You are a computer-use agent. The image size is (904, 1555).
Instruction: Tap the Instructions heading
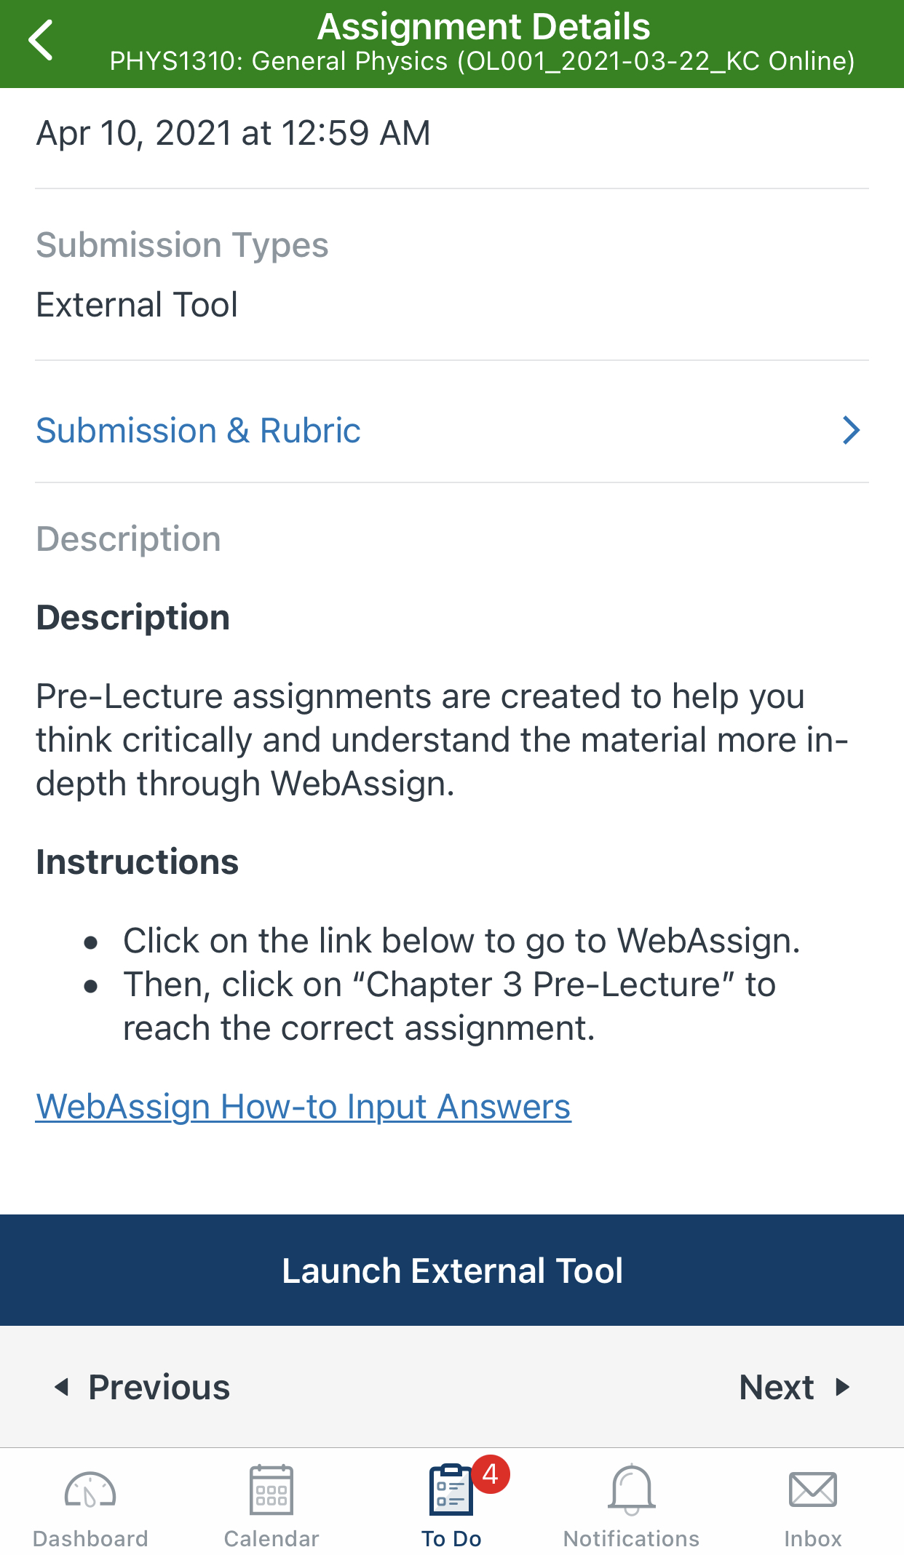coord(137,862)
